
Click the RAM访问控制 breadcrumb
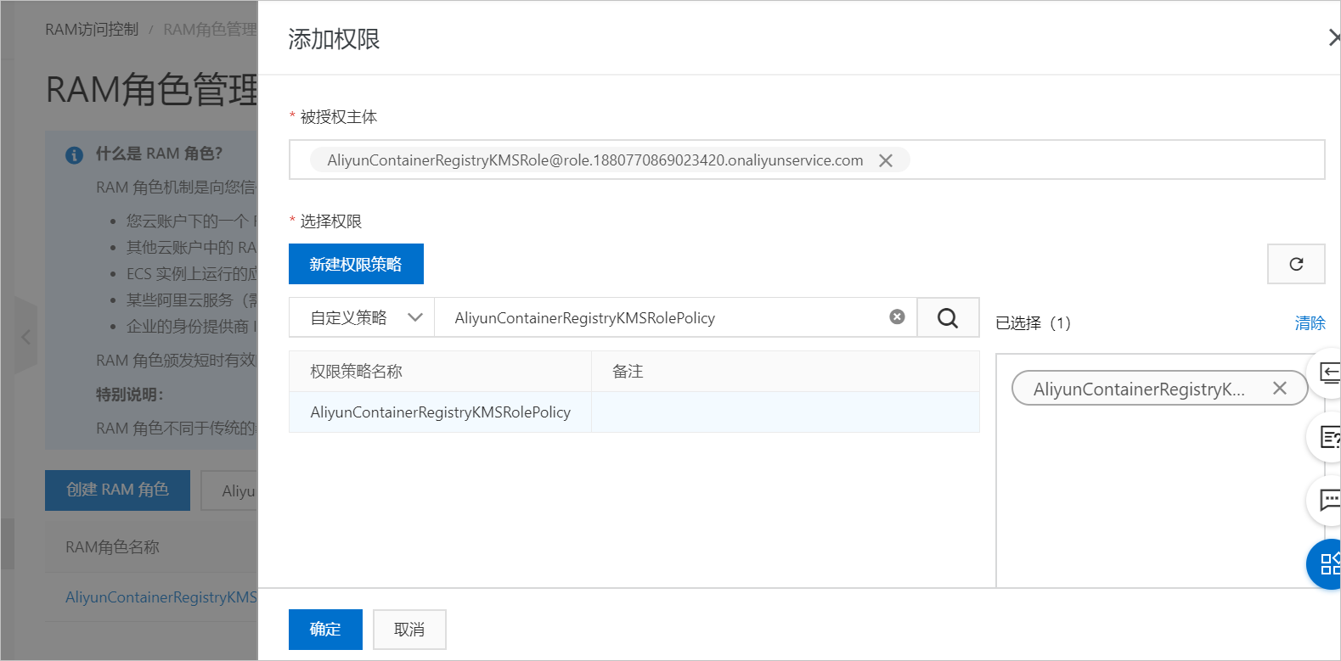(x=92, y=30)
